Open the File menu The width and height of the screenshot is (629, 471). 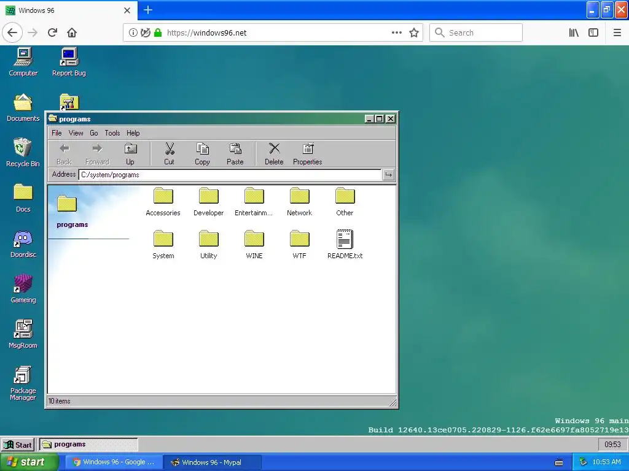[57, 133]
